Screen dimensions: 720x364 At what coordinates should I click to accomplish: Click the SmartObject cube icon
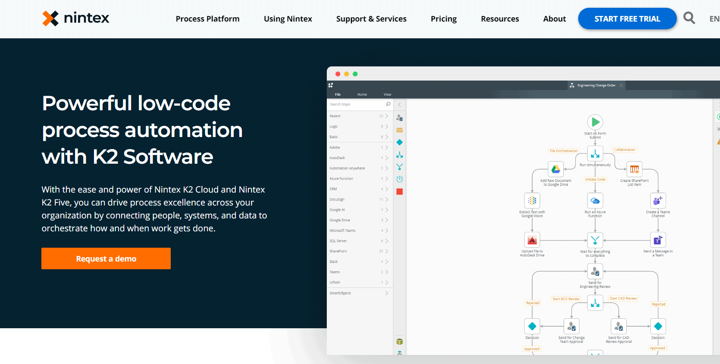pyautogui.click(x=400, y=342)
